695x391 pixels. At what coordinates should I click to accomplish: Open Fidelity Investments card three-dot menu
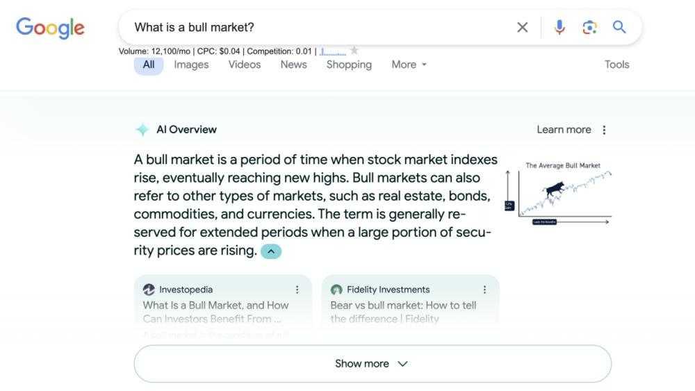coord(484,290)
